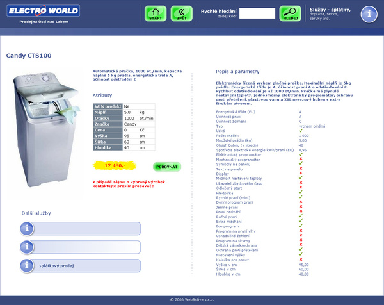Image resolution: width=384 pixels, height=305 pixels.
Task: Open the services info icon
Action: coord(369,14)
